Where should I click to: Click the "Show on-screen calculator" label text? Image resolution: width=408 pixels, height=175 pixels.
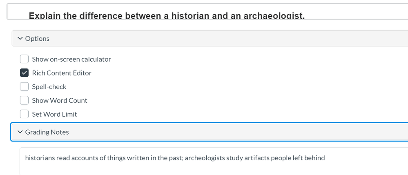[x=71, y=59]
